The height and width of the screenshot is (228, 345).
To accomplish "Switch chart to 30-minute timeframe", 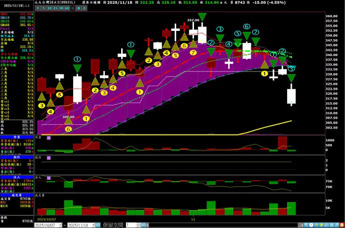I will point(61,8).
